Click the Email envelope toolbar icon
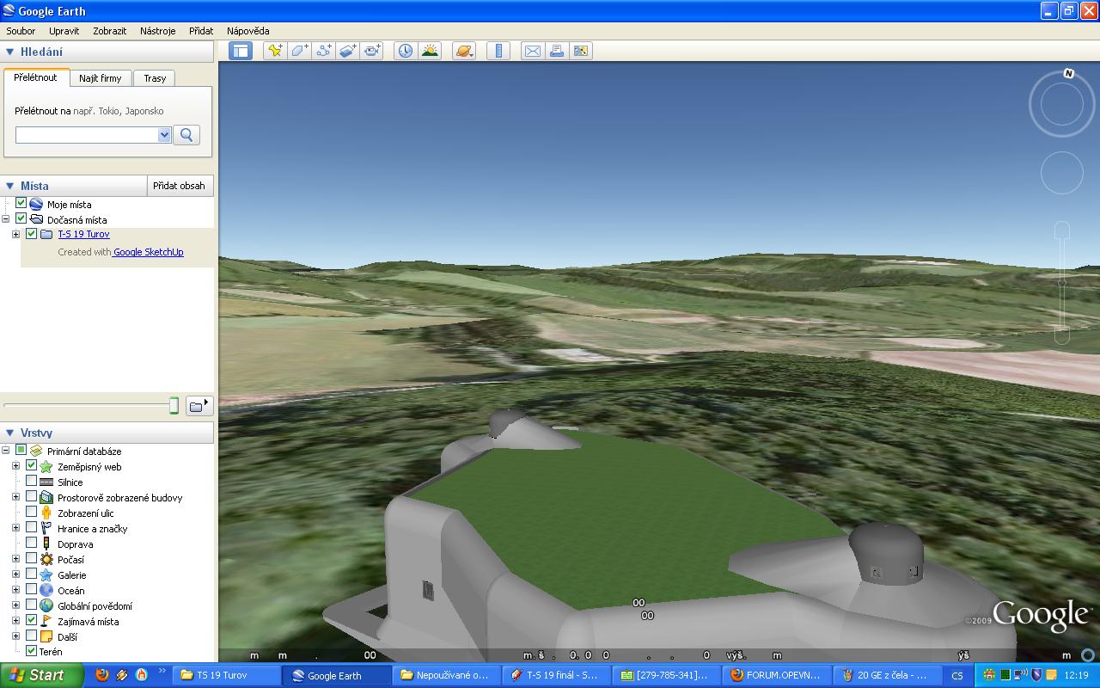Viewport: 1100px width, 688px height. tap(533, 51)
